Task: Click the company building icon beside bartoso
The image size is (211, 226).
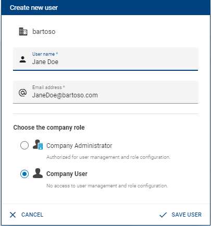Action: (23, 32)
